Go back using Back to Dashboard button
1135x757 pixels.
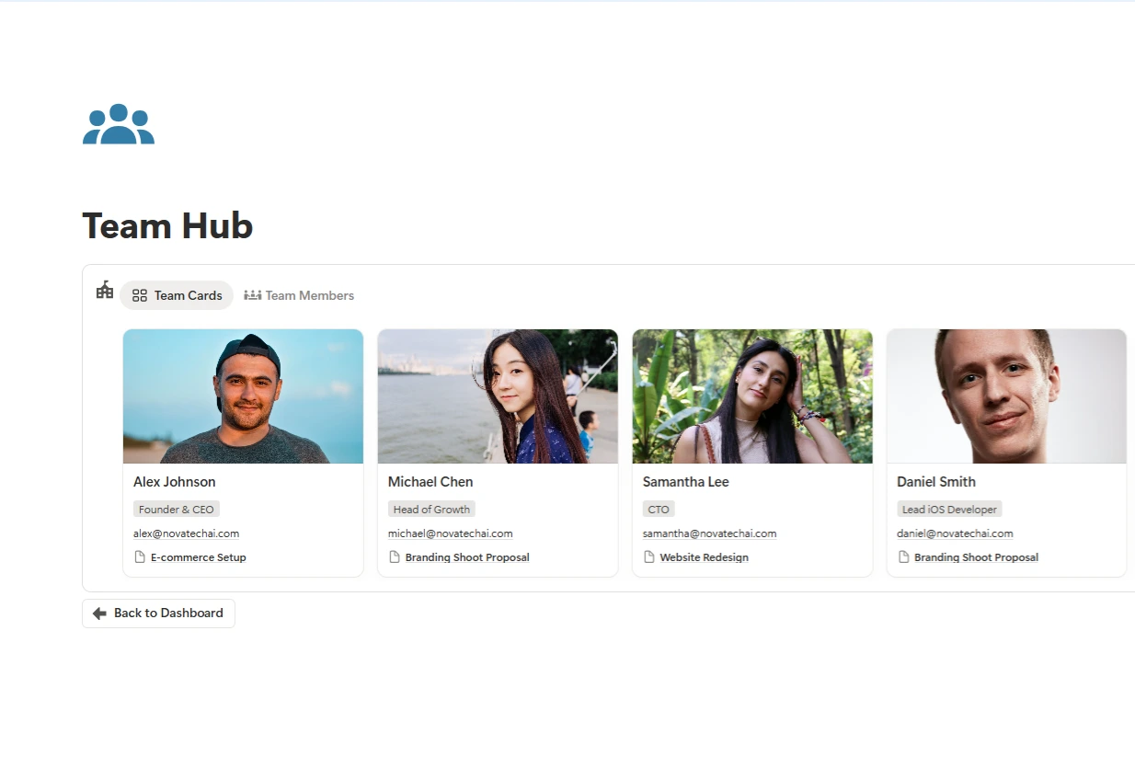(158, 614)
